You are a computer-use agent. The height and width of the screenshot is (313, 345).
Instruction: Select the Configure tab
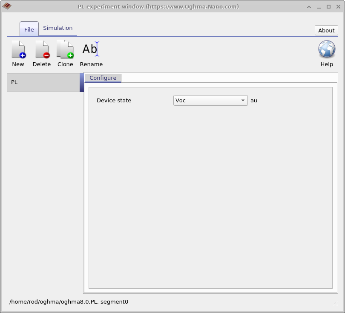(x=102, y=78)
